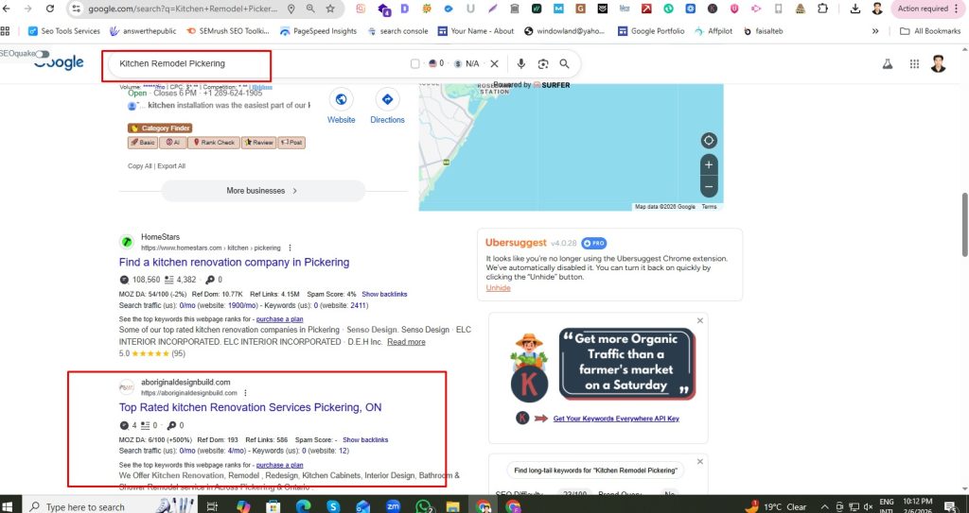Viewport: 969px width, 513px height.
Task: Open the search console bookmark
Action: [x=397, y=31]
